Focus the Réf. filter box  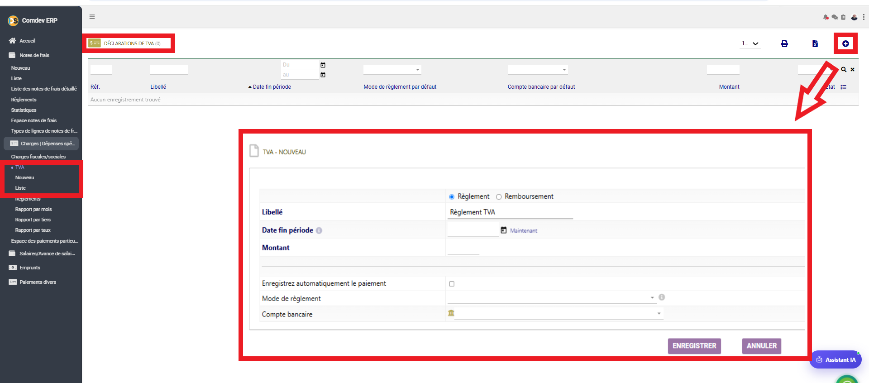101,70
